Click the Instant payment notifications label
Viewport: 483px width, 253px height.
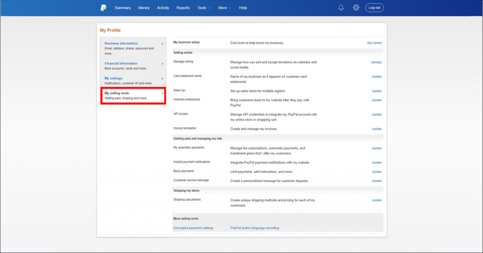[191, 162]
